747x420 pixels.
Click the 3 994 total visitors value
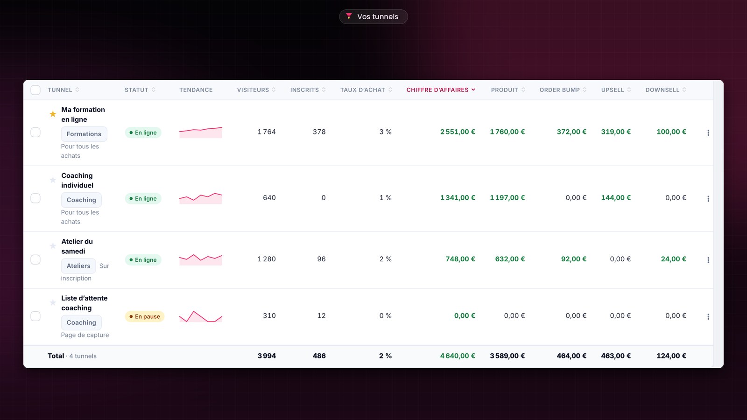[x=267, y=356]
